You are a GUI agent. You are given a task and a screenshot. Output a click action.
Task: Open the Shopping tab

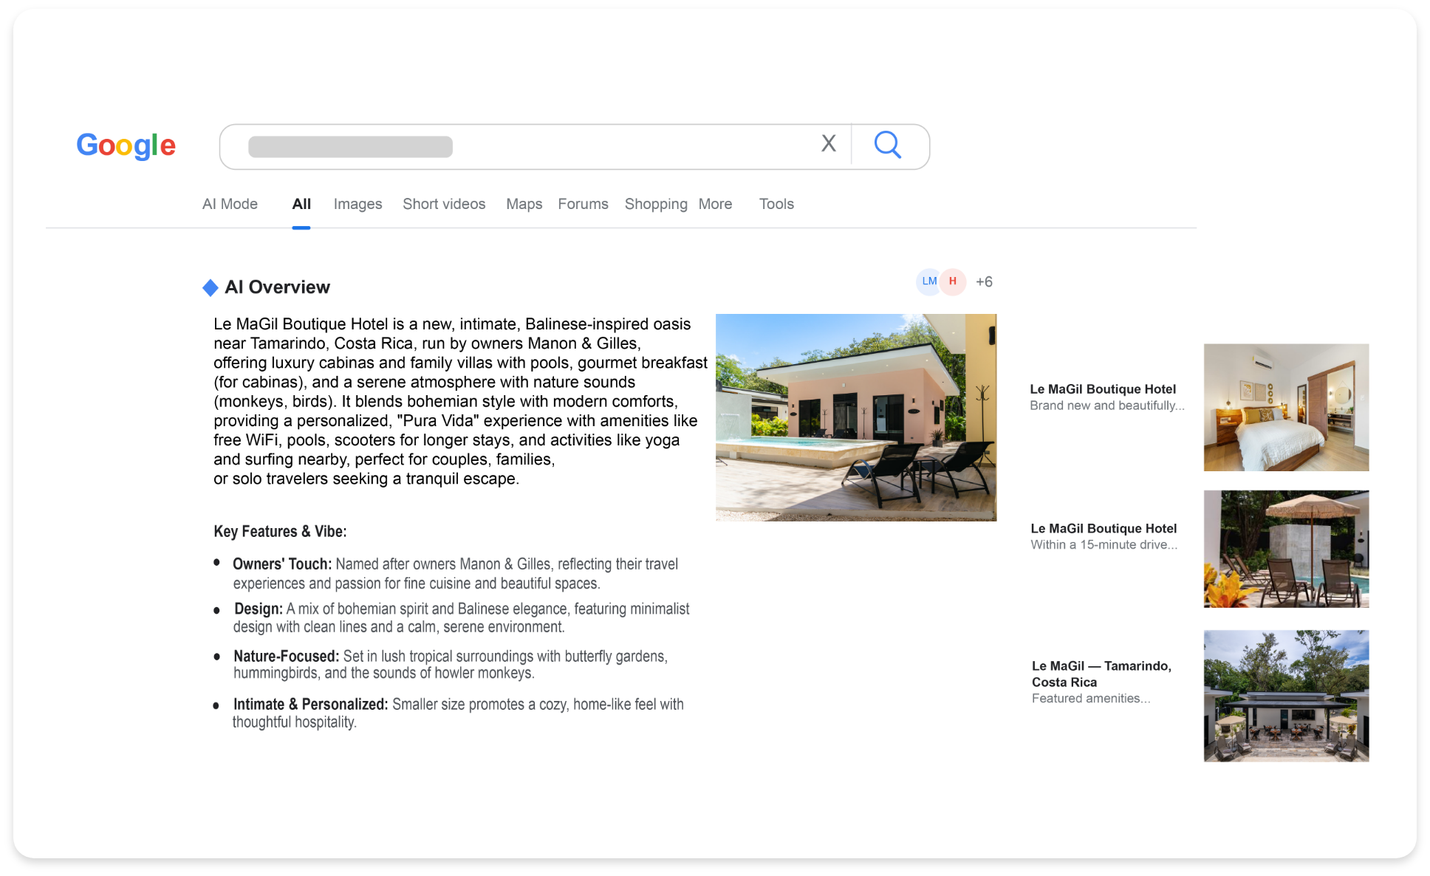click(x=656, y=204)
